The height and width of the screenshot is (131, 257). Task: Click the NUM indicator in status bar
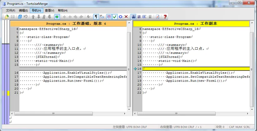click(239, 127)
